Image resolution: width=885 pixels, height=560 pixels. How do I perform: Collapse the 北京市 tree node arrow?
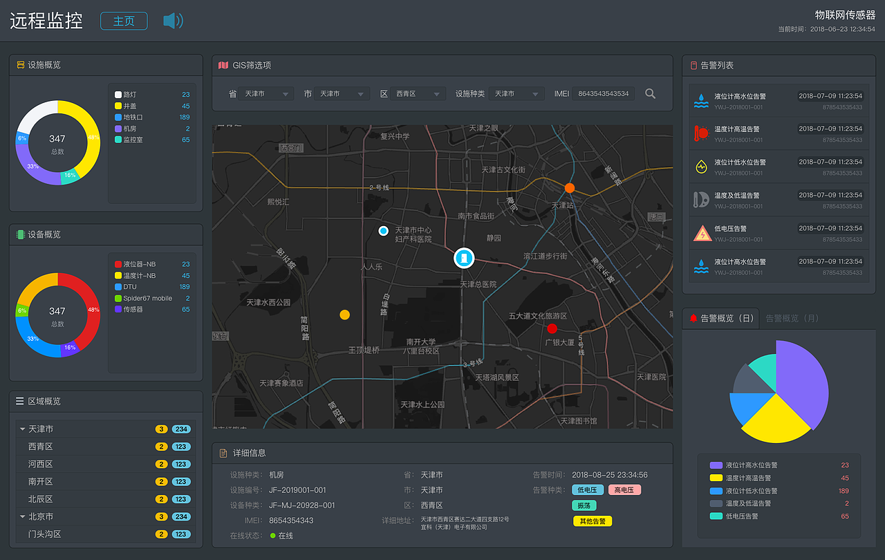click(x=22, y=516)
